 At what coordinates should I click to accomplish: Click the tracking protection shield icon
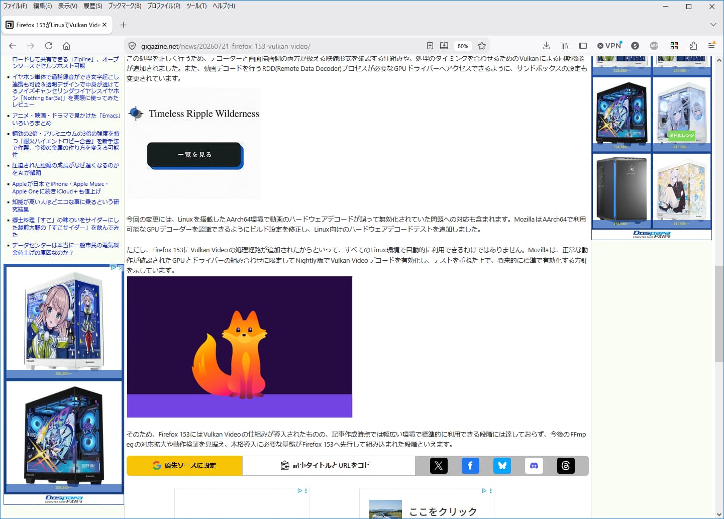[x=132, y=46]
